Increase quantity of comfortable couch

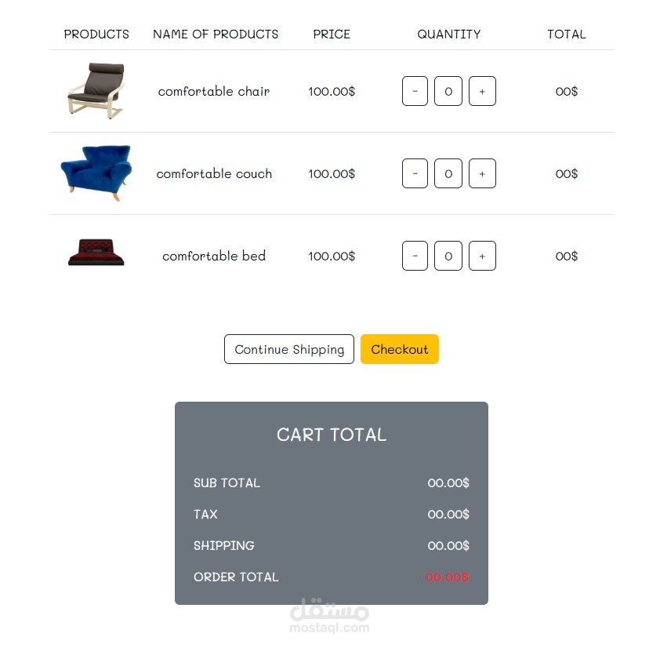tap(482, 173)
